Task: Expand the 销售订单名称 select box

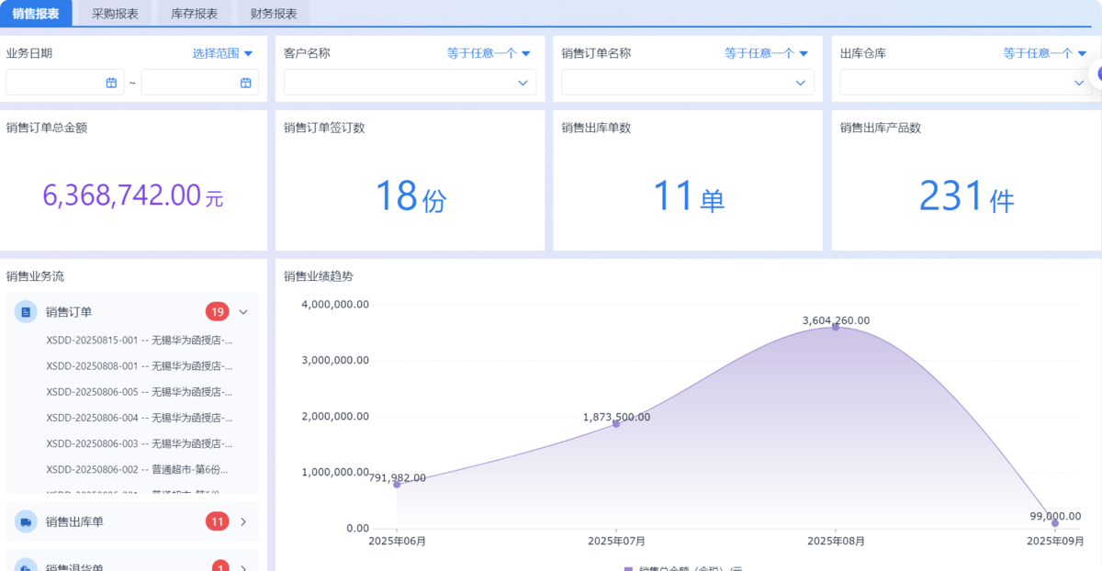Action: pyautogui.click(x=688, y=83)
